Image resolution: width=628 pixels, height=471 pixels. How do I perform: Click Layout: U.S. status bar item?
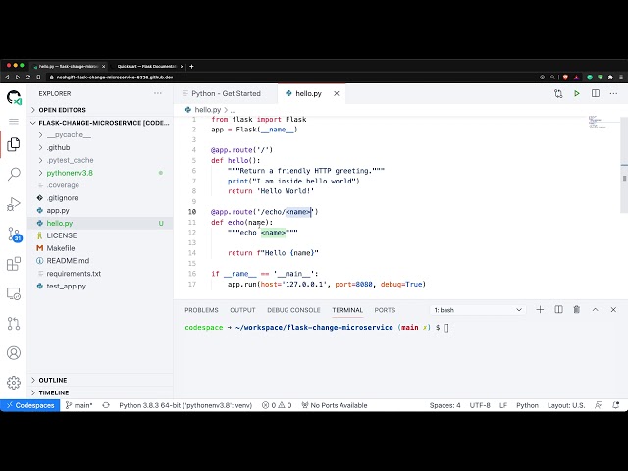[x=566, y=405]
